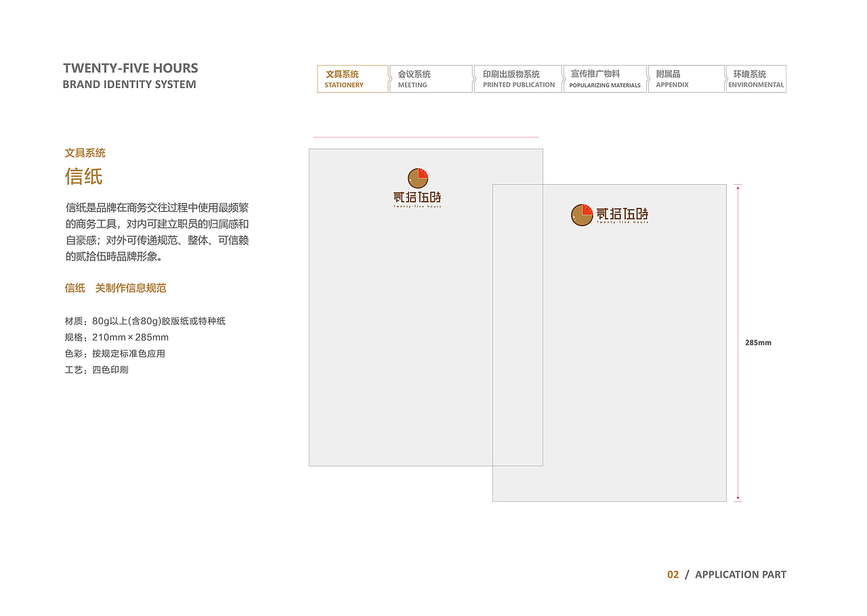Click the TWENTY-FIVE HOURS header wordmark
The height and width of the screenshot is (616, 867).
(x=130, y=68)
